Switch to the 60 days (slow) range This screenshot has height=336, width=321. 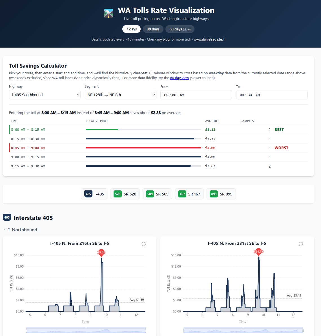(180, 29)
